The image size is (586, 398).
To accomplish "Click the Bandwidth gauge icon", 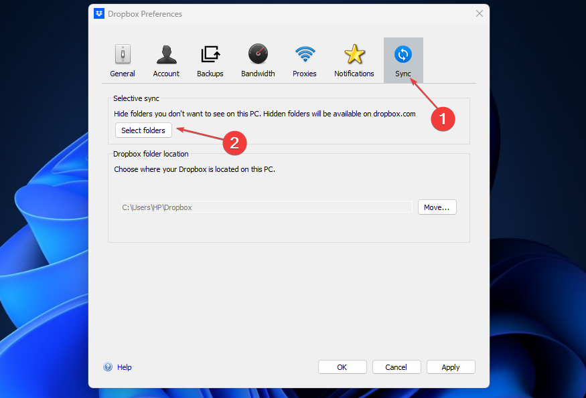I will click(258, 54).
